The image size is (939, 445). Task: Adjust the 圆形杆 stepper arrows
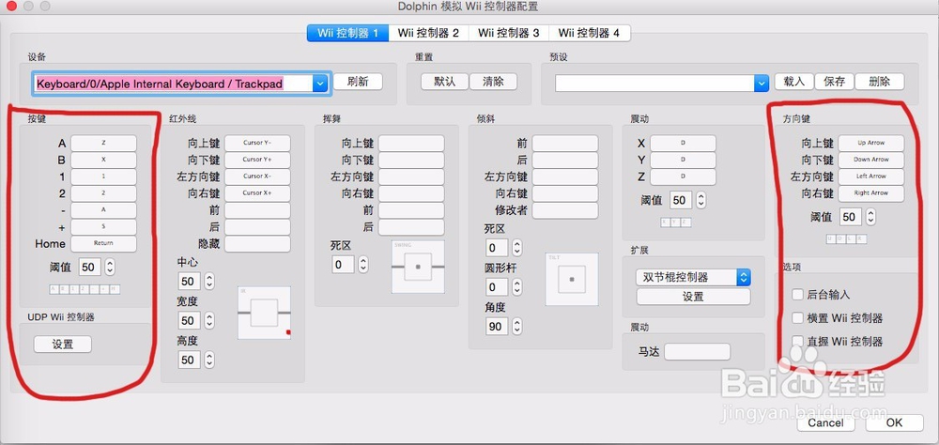(516, 287)
